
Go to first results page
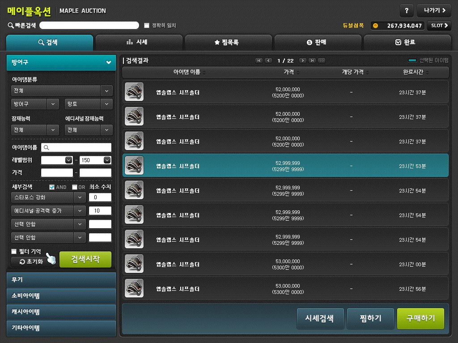[x=259, y=61]
